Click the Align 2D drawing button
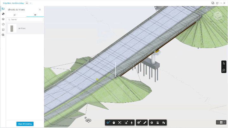 coord(25,124)
